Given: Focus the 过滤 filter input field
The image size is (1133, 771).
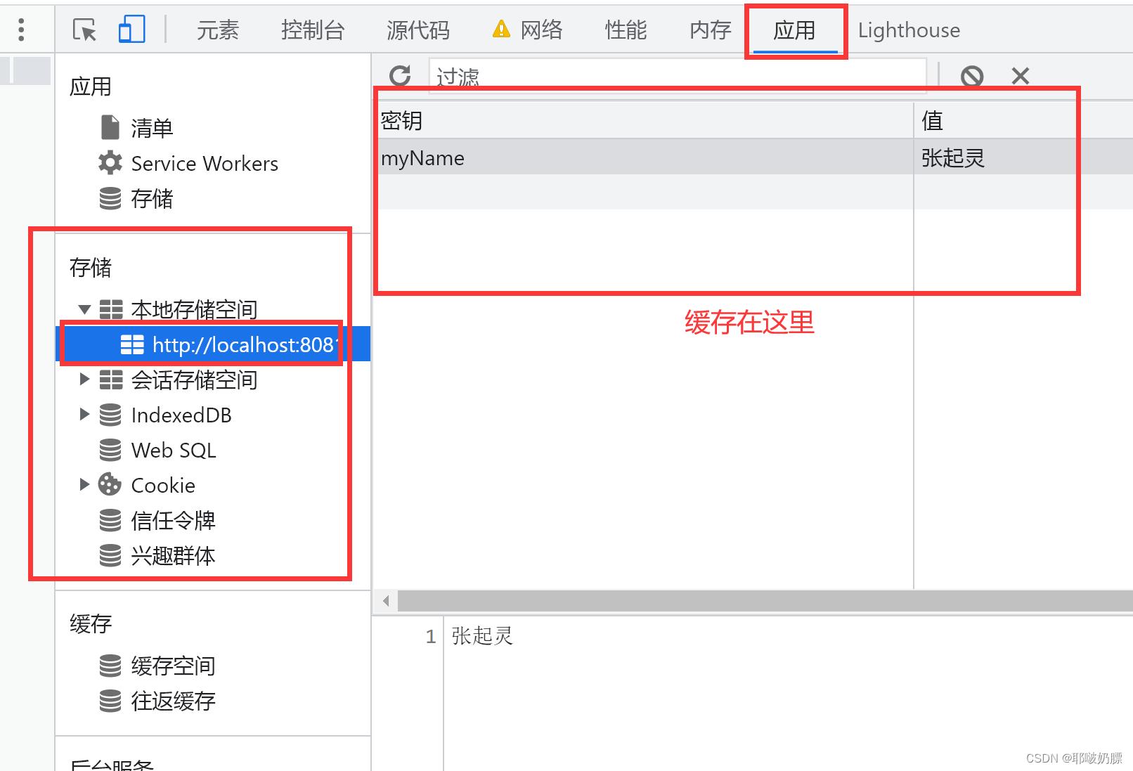Looking at the screenshot, I should coord(678,75).
